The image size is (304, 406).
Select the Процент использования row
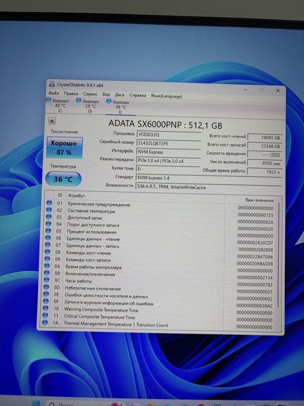click(160, 233)
